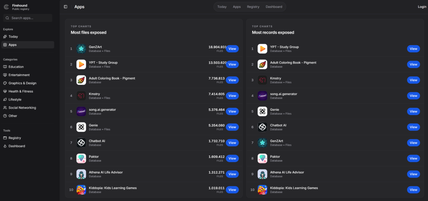View Chatbot AI in Most records exposed
The height and width of the screenshot is (201, 428).
[x=413, y=127]
